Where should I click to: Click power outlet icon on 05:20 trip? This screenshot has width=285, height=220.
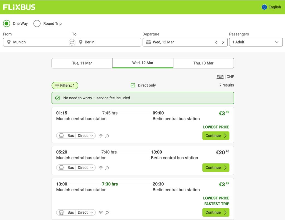107,168
